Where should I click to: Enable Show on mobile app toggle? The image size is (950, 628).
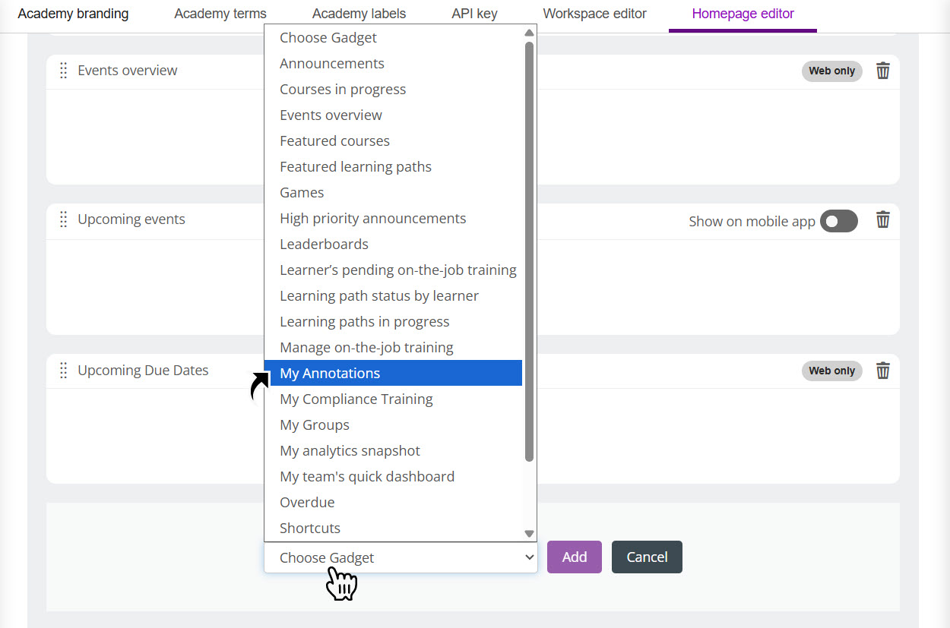pos(838,221)
